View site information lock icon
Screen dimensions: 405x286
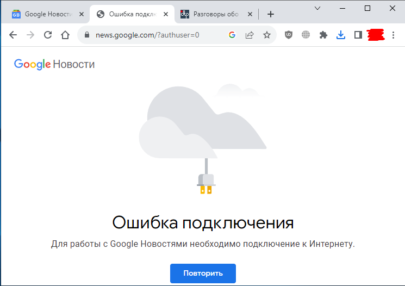[x=86, y=35]
